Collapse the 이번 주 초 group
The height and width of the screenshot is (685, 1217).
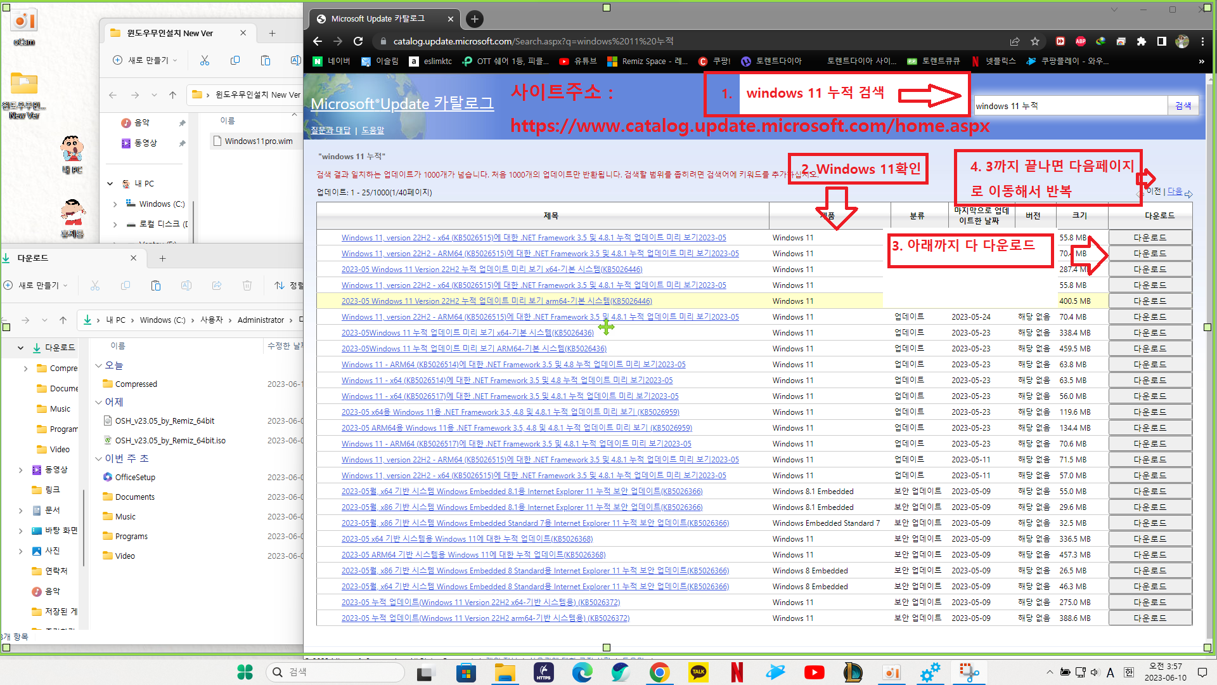(x=98, y=459)
